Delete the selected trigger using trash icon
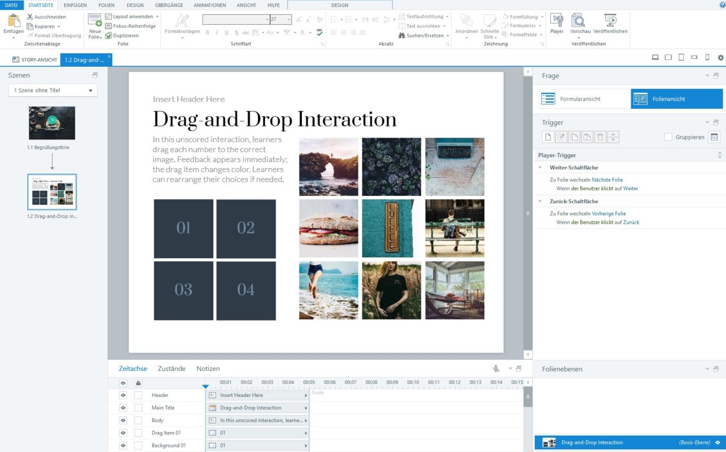 [x=600, y=137]
